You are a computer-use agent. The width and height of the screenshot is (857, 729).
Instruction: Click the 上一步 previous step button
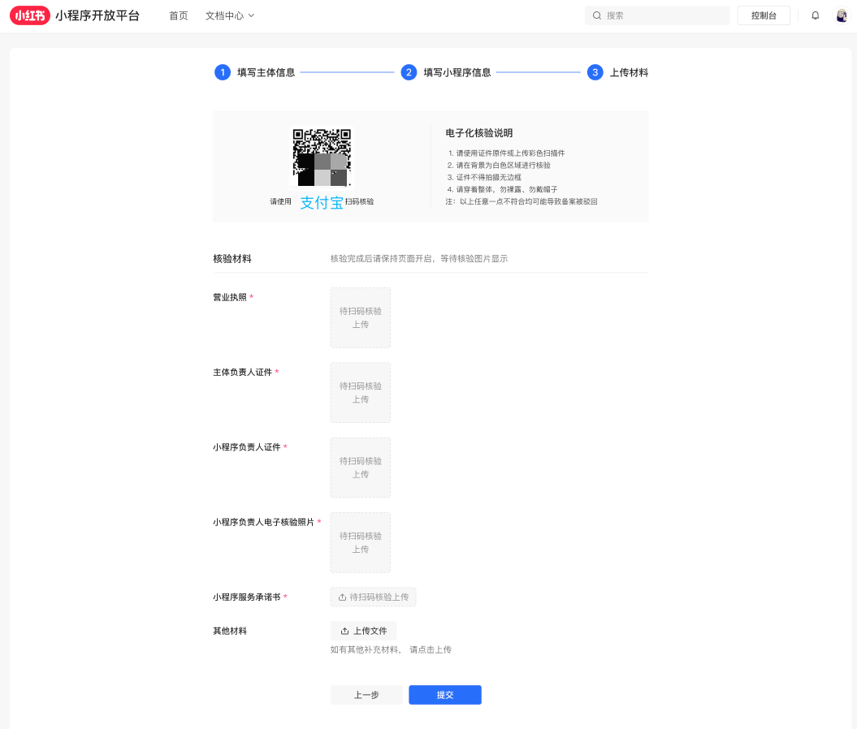pyautogui.click(x=366, y=695)
